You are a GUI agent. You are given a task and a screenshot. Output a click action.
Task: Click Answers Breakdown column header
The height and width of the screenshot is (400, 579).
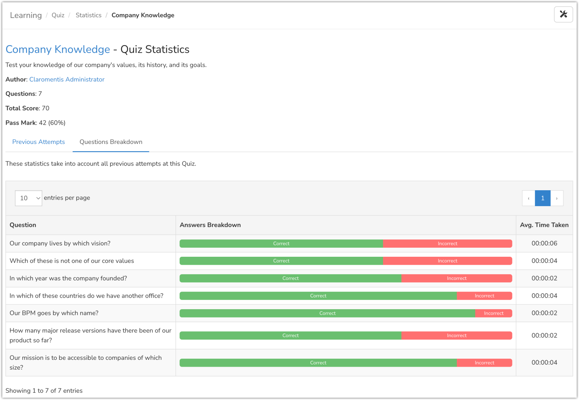(x=210, y=225)
